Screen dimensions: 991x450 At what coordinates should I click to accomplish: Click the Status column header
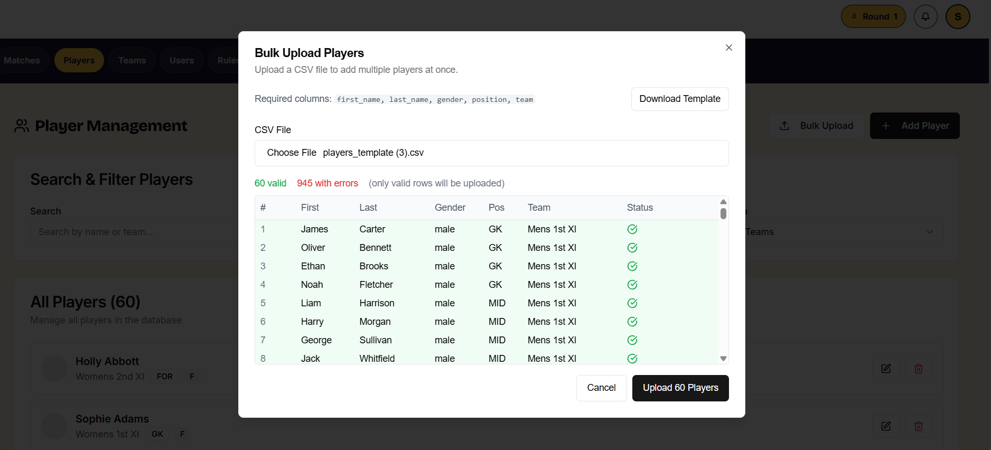640,208
